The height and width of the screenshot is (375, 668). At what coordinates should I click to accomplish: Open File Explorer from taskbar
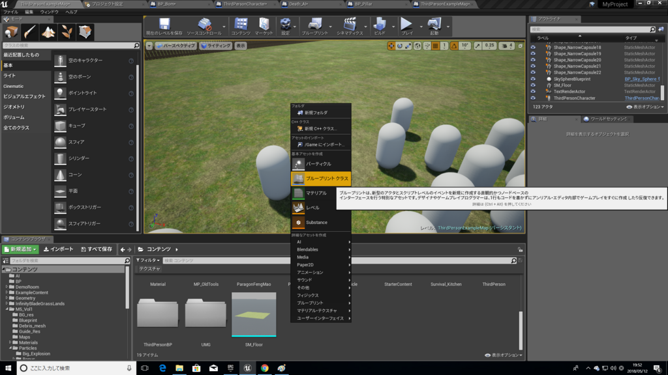tap(179, 368)
